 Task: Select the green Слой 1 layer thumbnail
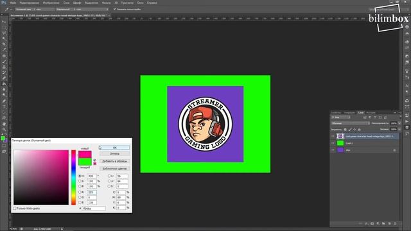(x=340, y=143)
